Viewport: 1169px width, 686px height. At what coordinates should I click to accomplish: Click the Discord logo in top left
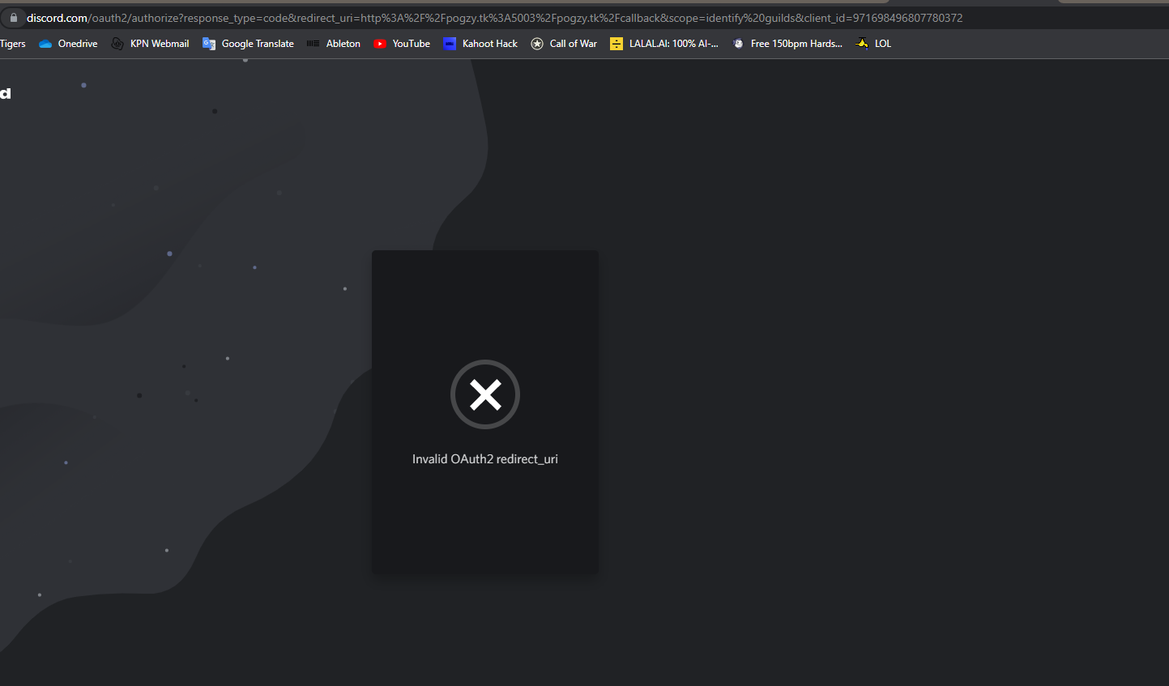pyautogui.click(x=6, y=92)
